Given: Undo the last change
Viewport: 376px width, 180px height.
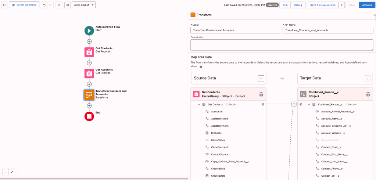Looking at the screenshot, I should click(44, 5).
